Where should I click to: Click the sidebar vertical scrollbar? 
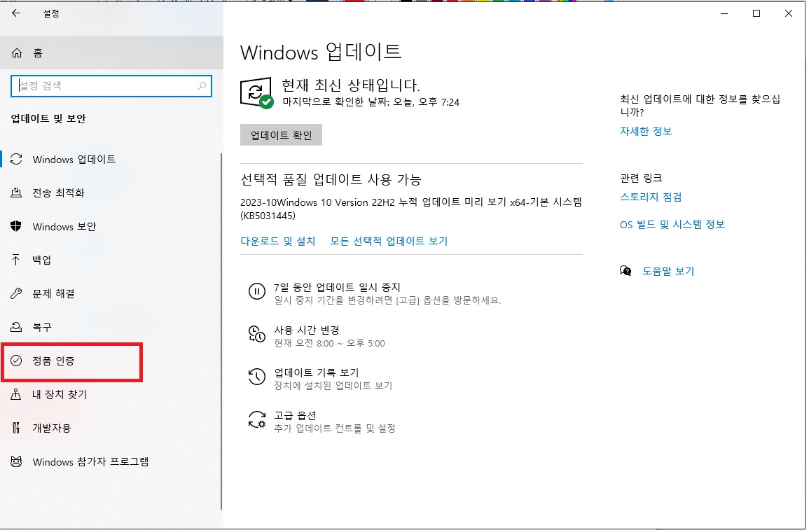[221, 331]
